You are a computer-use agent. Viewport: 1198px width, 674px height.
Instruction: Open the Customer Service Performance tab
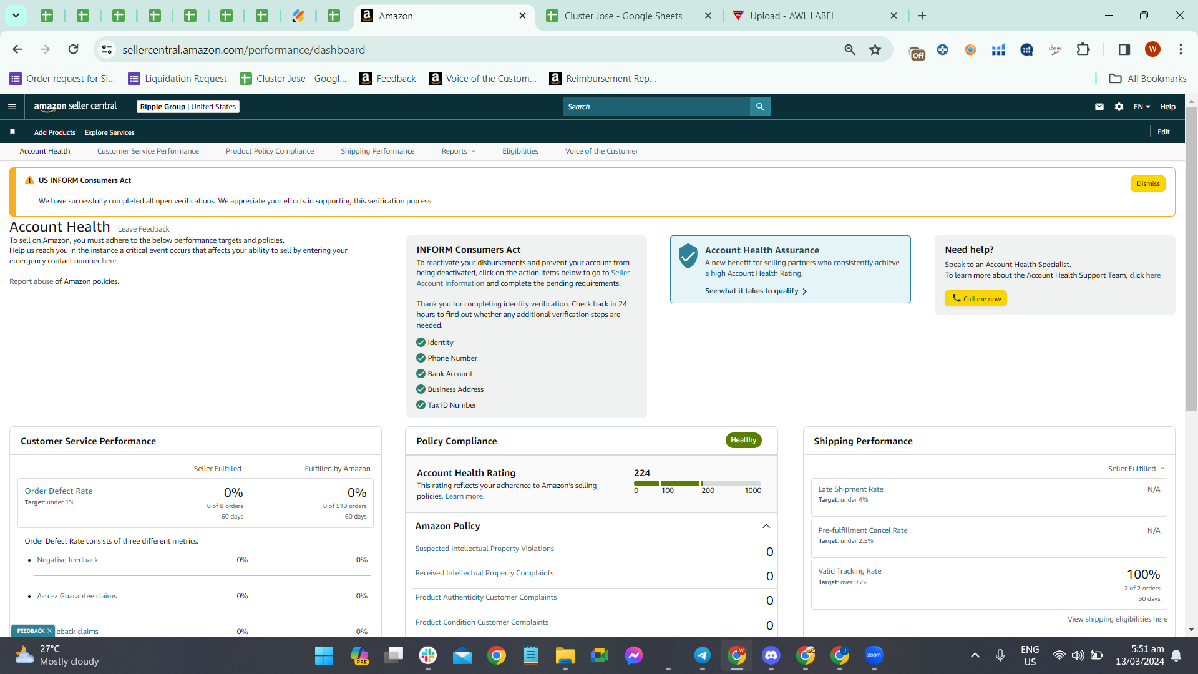148,151
